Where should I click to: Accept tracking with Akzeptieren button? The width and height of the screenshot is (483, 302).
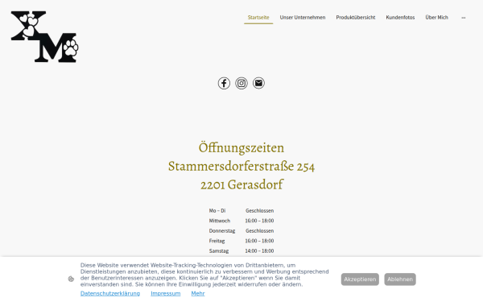360,279
